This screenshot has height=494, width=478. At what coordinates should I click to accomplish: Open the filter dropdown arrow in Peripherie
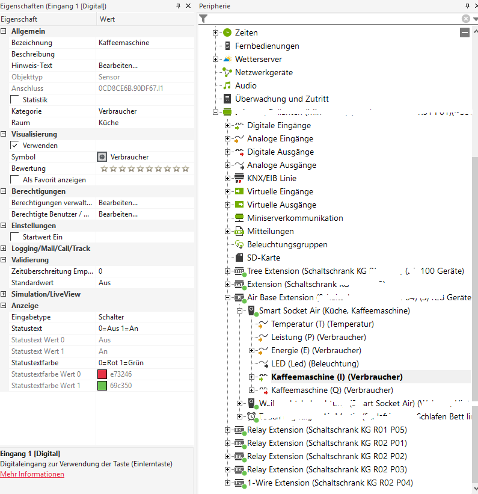coord(475,19)
